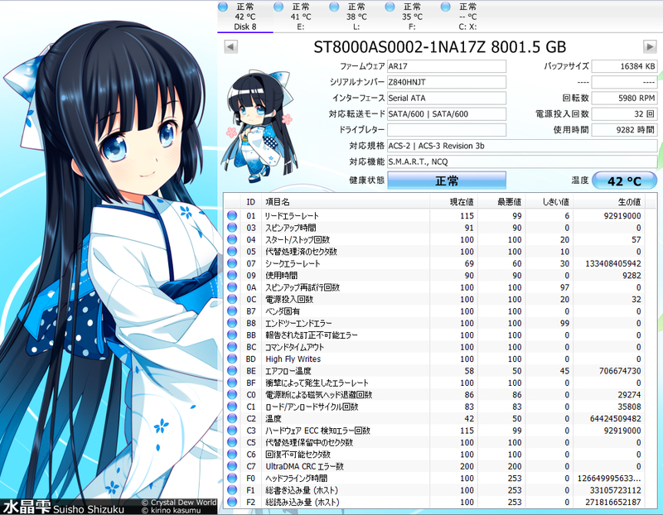Click the firmware AR17 field
The height and width of the screenshot is (515, 663).
coord(447,66)
